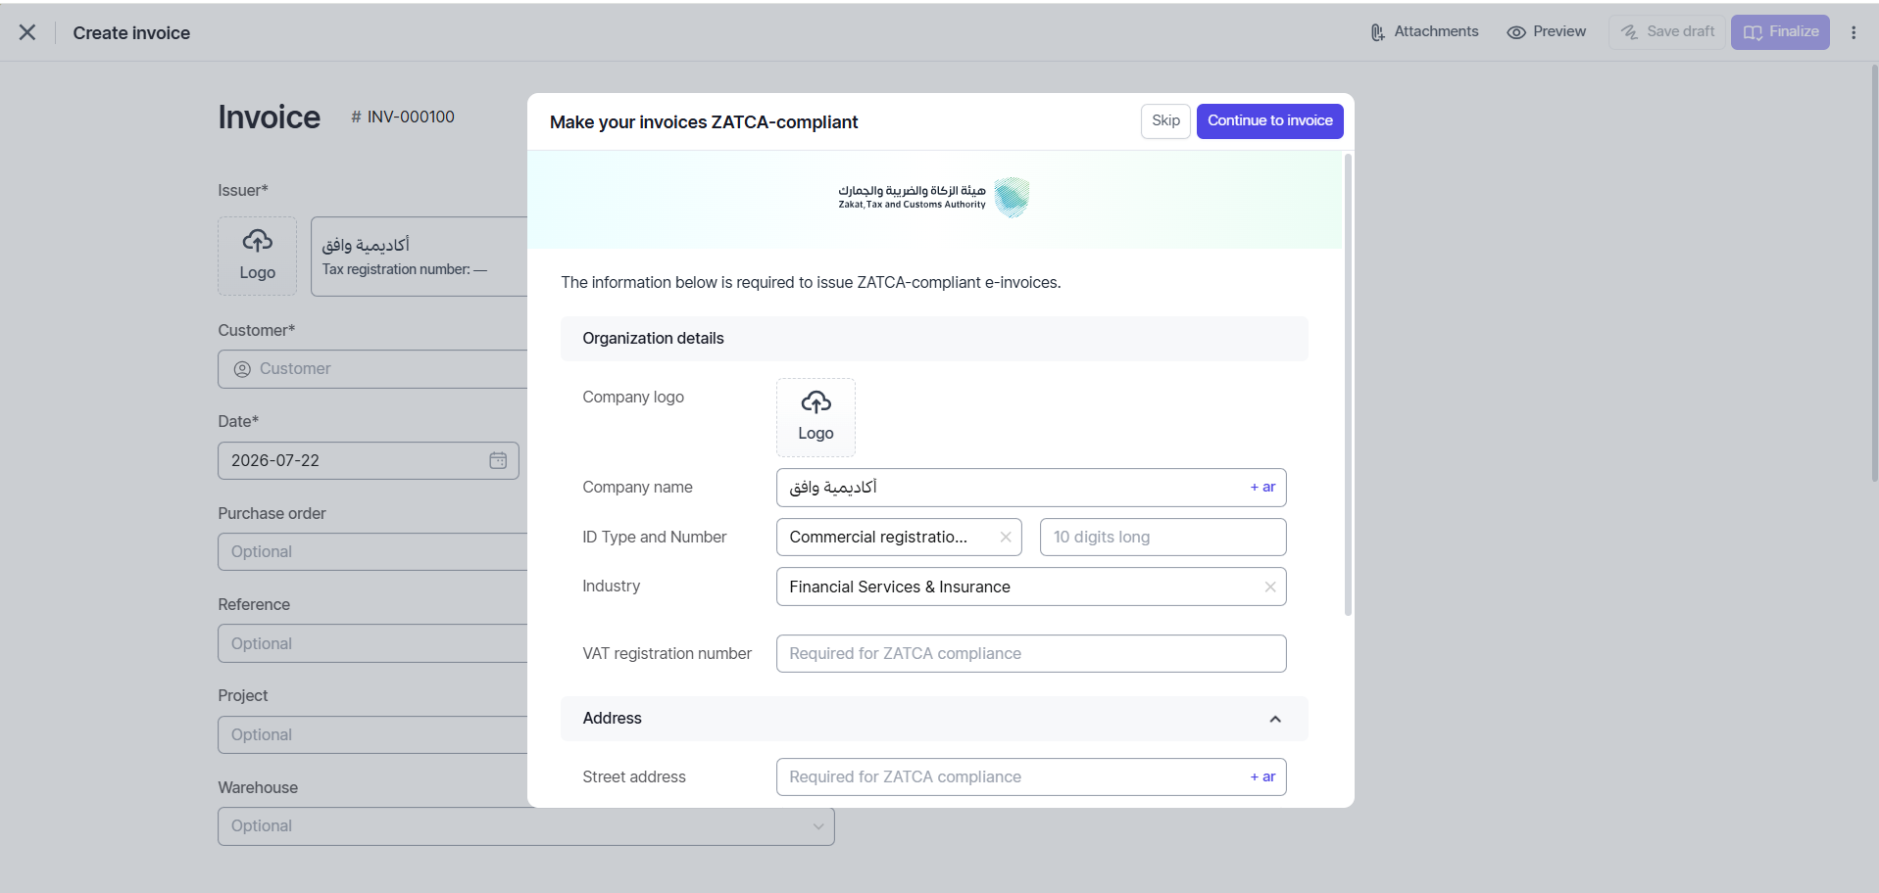Upload a company logo in the dialog

tap(816, 417)
